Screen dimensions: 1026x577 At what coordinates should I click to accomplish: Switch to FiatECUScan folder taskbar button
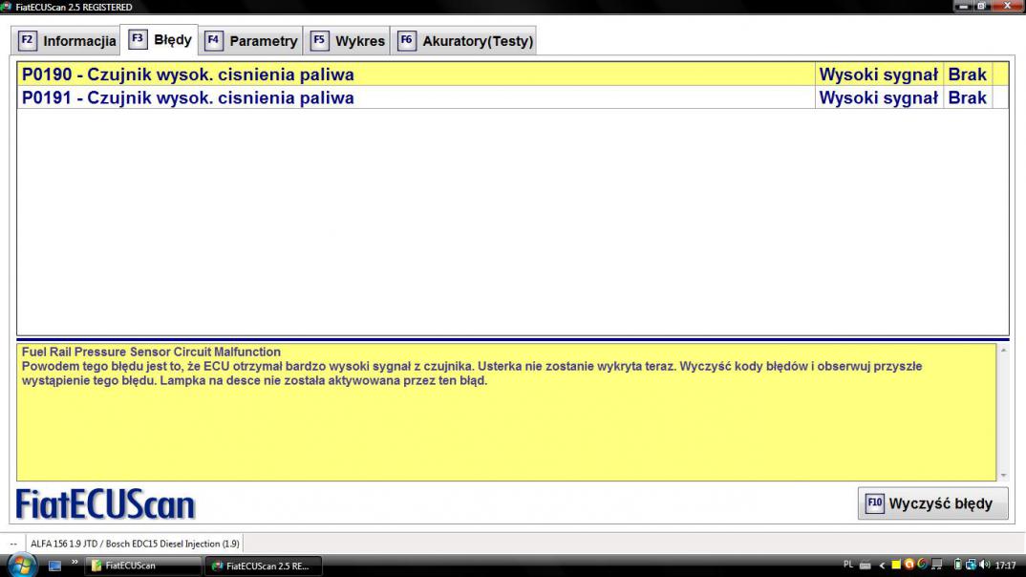point(142,566)
